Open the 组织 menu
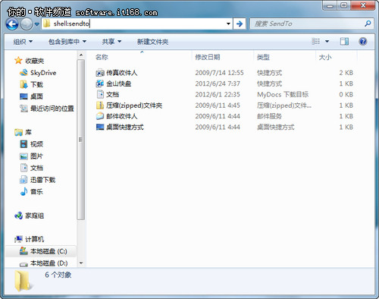Screen dimensions: 379x299 23,42
